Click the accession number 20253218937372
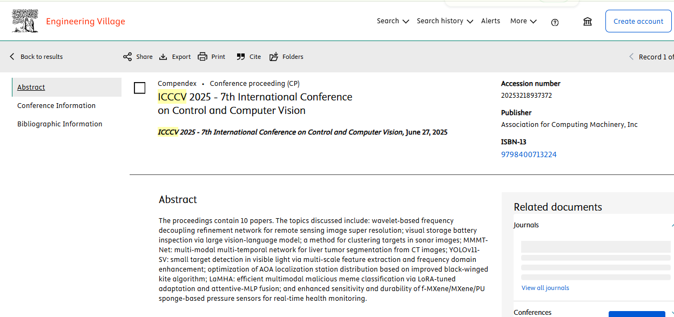The image size is (674, 317). pos(527,96)
